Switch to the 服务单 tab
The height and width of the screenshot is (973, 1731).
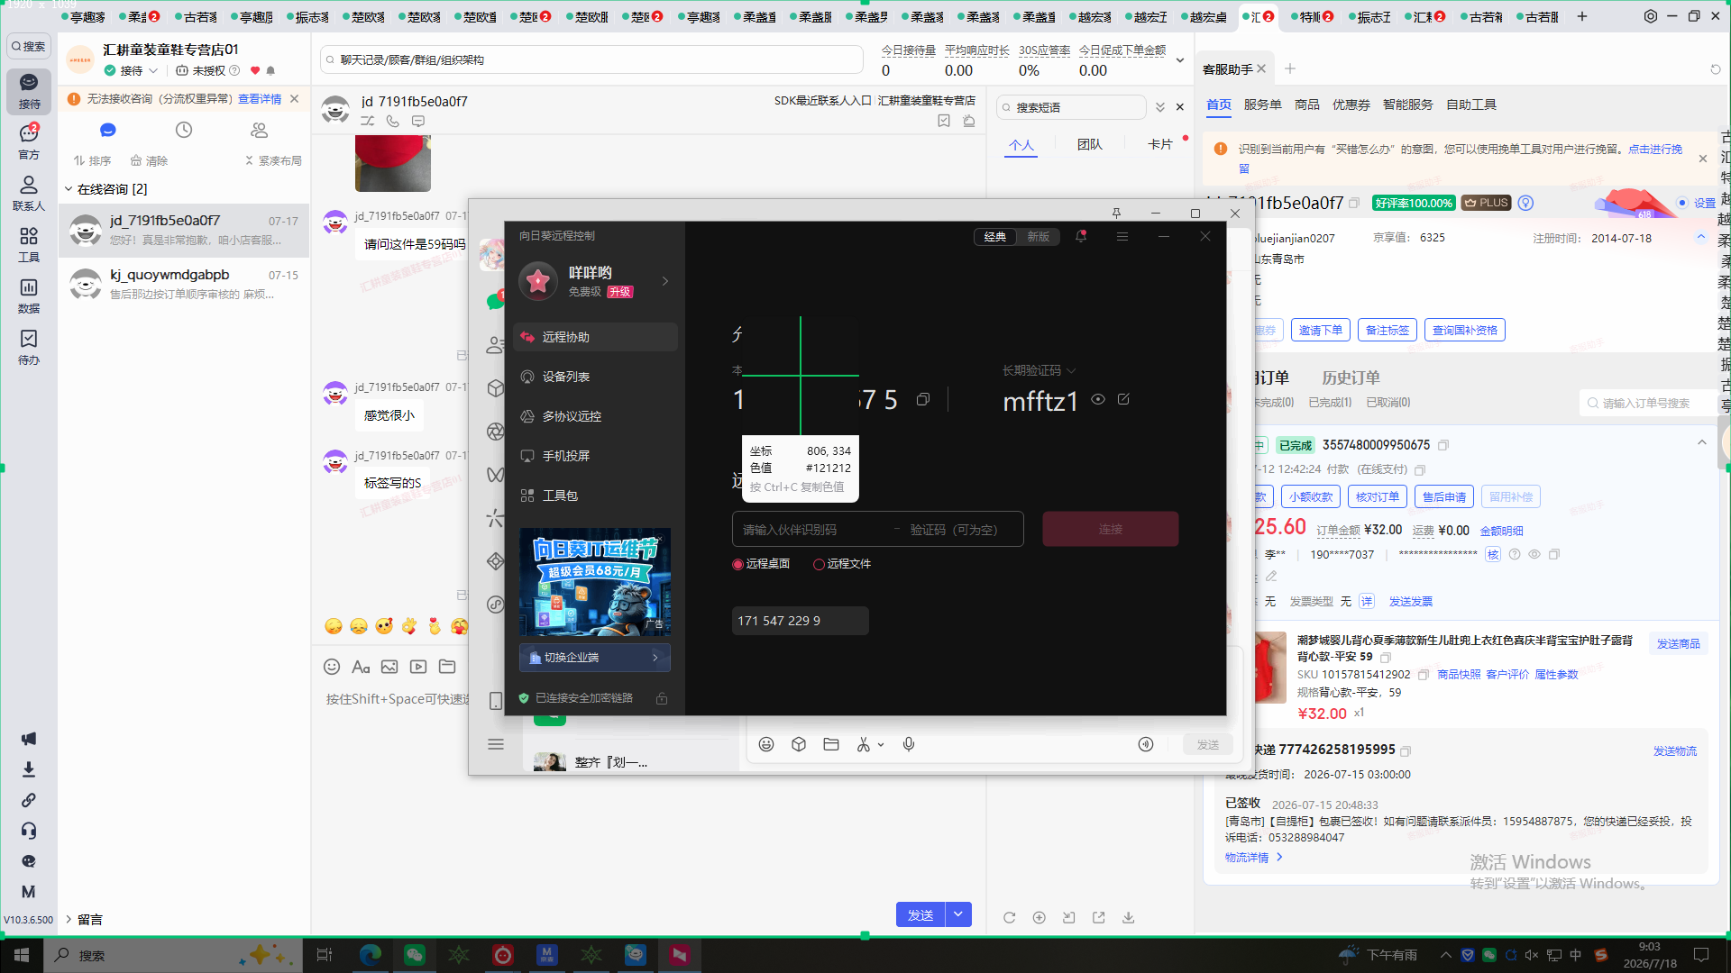tap(1263, 105)
